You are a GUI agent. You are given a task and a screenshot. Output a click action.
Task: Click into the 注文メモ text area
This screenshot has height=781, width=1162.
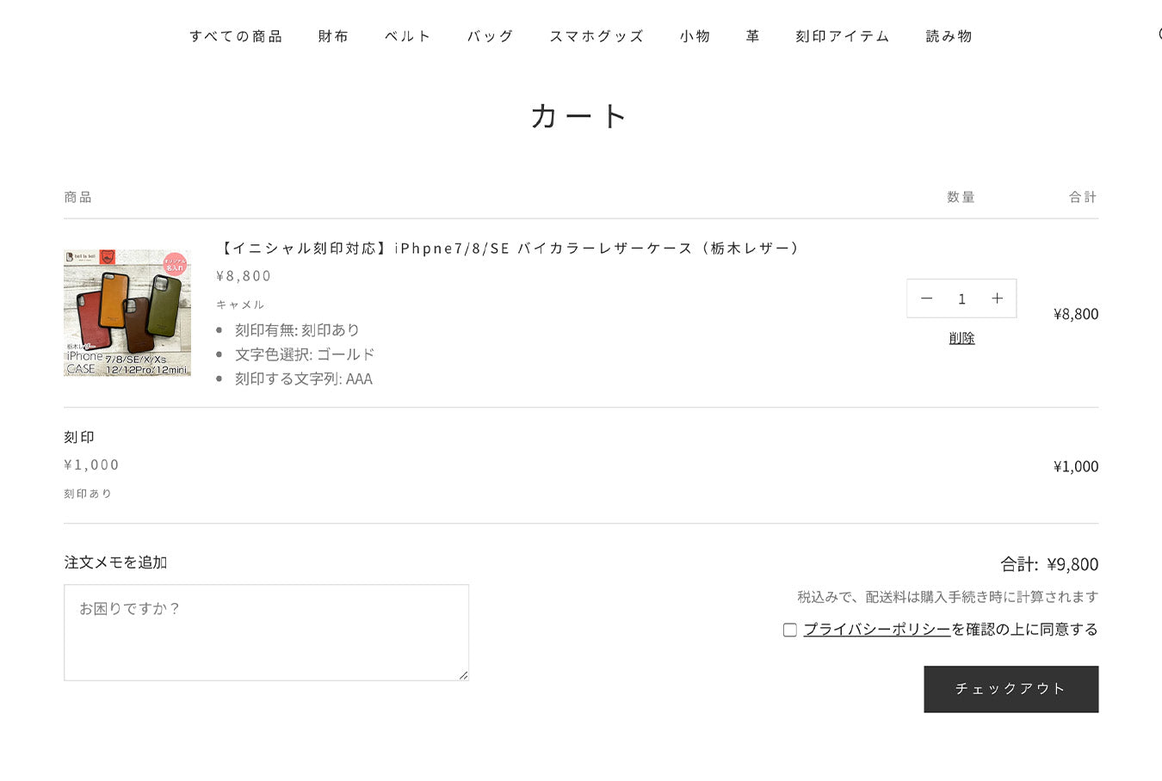(266, 632)
